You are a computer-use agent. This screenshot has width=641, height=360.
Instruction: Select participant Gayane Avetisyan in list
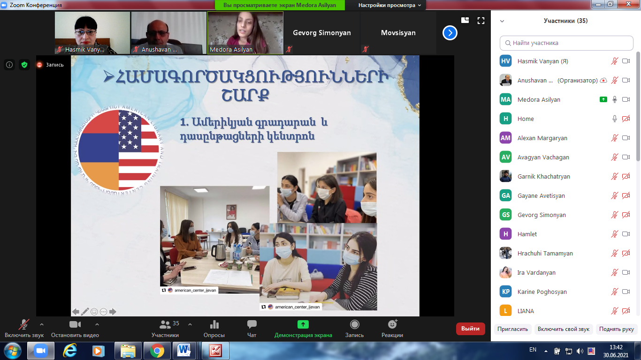click(565, 195)
